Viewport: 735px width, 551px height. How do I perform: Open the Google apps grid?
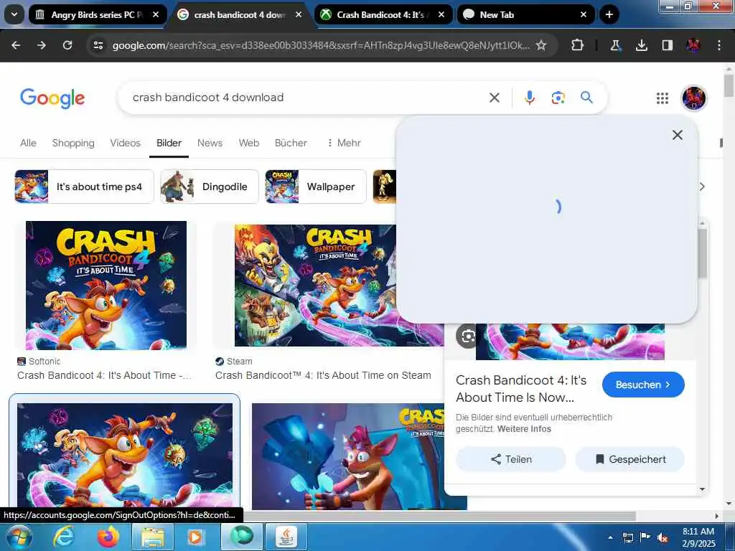click(663, 98)
